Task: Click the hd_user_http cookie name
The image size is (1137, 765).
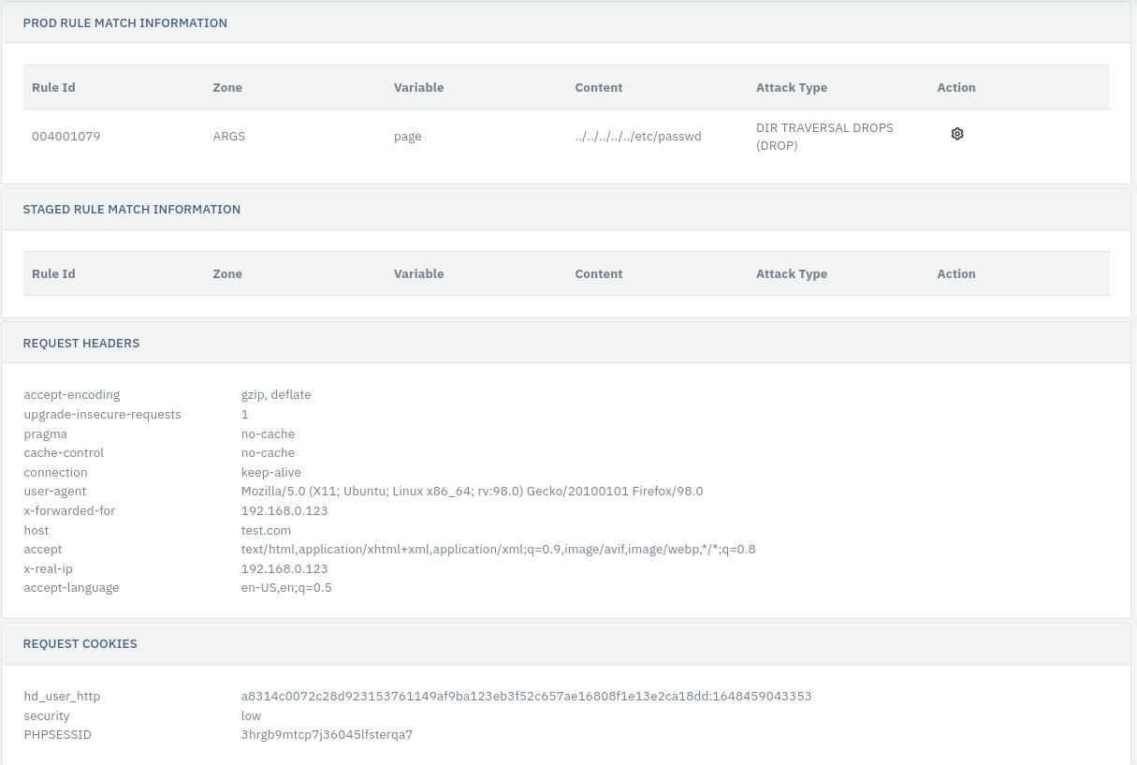Action: click(62, 697)
